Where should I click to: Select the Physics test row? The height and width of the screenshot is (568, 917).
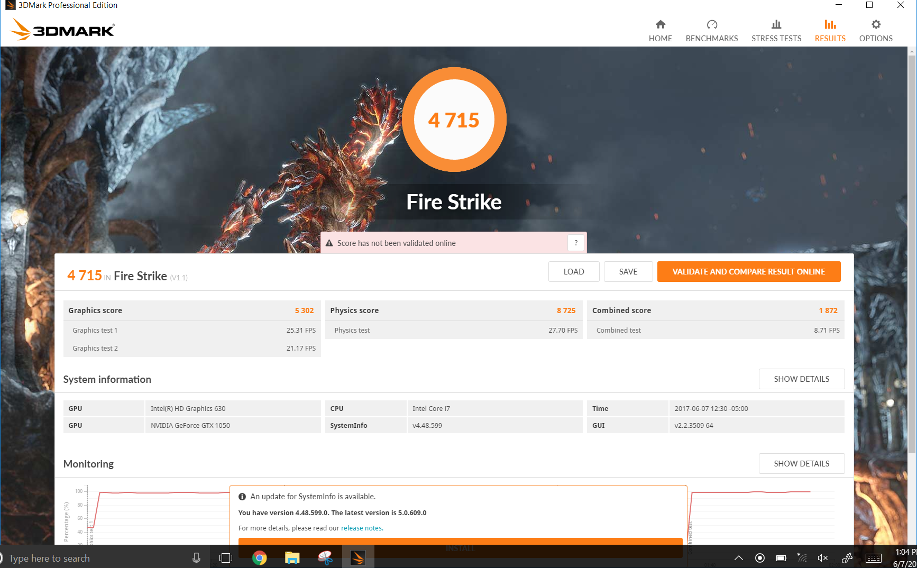coord(454,330)
